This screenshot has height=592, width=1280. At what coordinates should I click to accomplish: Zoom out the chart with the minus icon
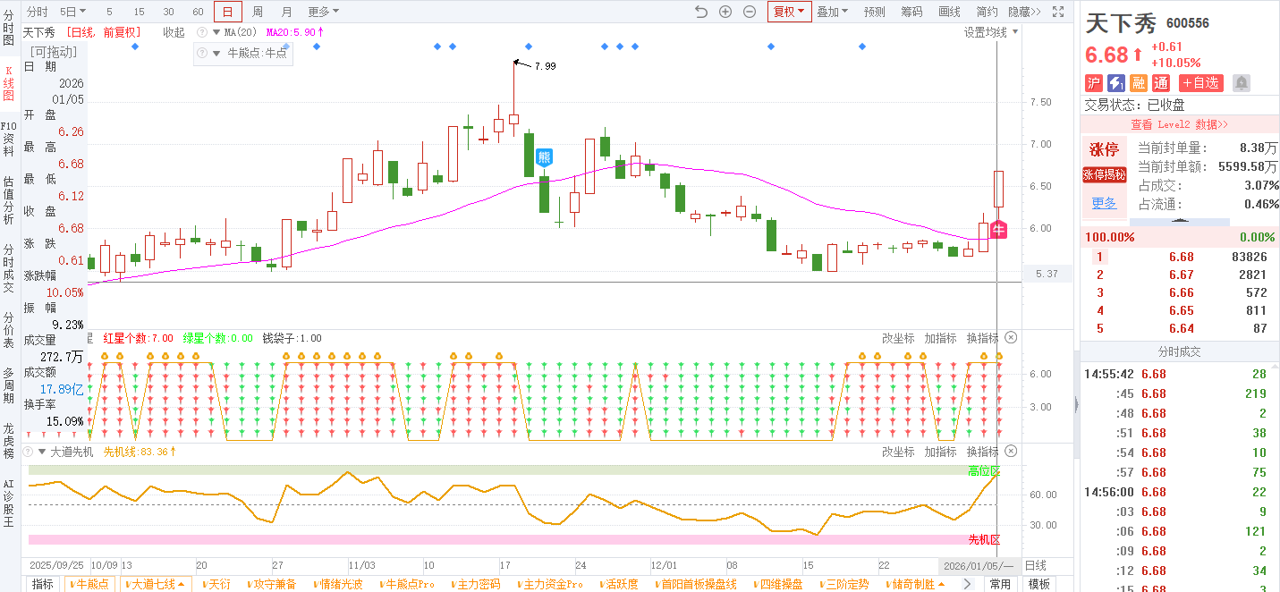(x=750, y=12)
